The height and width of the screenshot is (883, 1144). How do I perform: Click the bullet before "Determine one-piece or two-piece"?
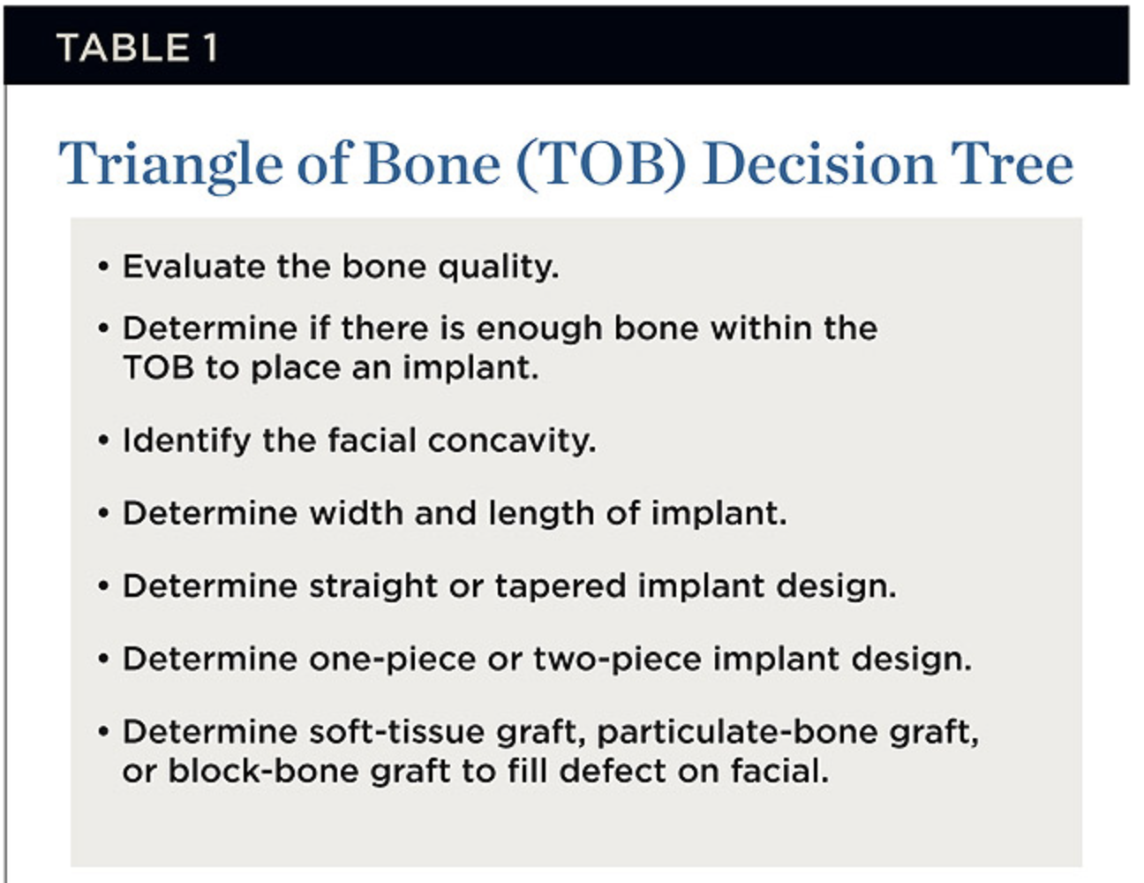(x=104, y=659)
